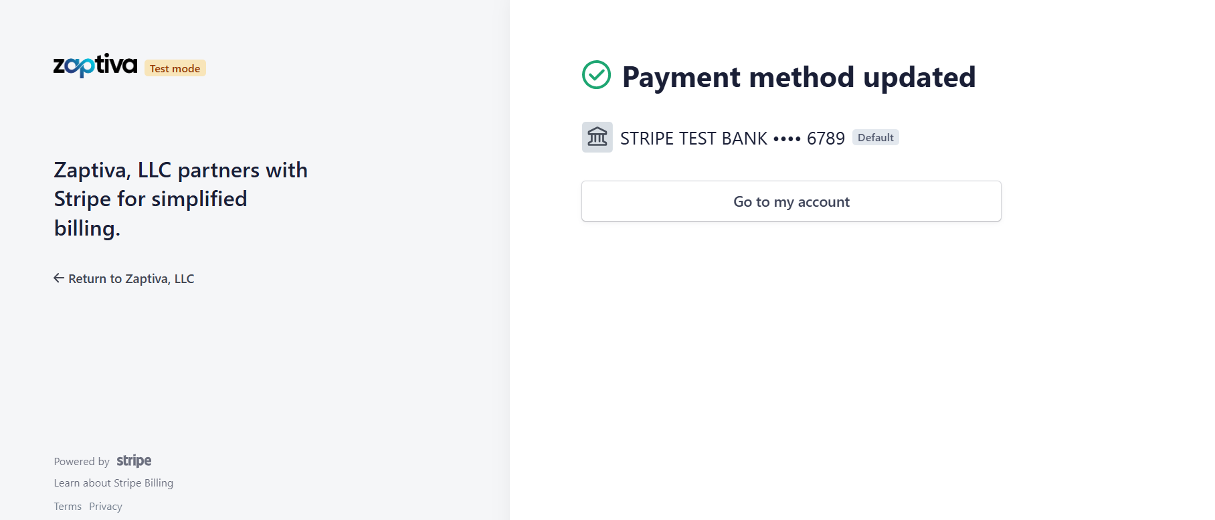Click the Payment method updated heading
The height and width of the screenshot is (520, 1215).
[x=798, y=77]
